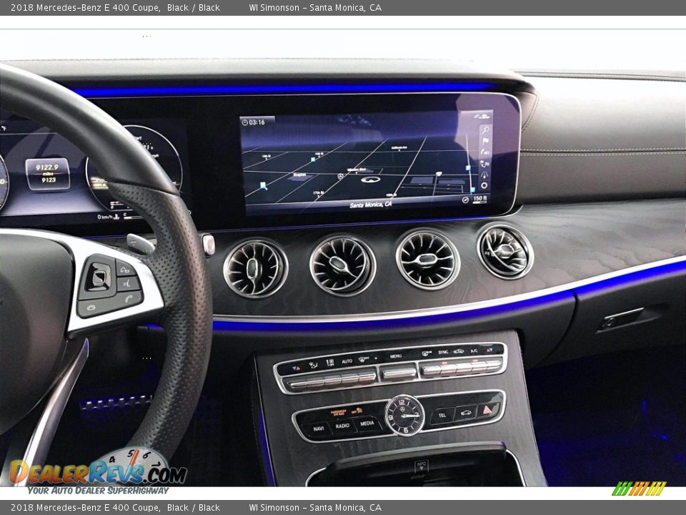Push the steering wheel voice control button
This screenshot has width=686, height=515.
129,284
